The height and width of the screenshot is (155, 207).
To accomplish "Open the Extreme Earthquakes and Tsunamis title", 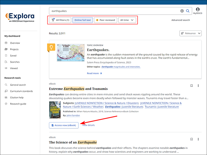I will click(x=78, y=89).
